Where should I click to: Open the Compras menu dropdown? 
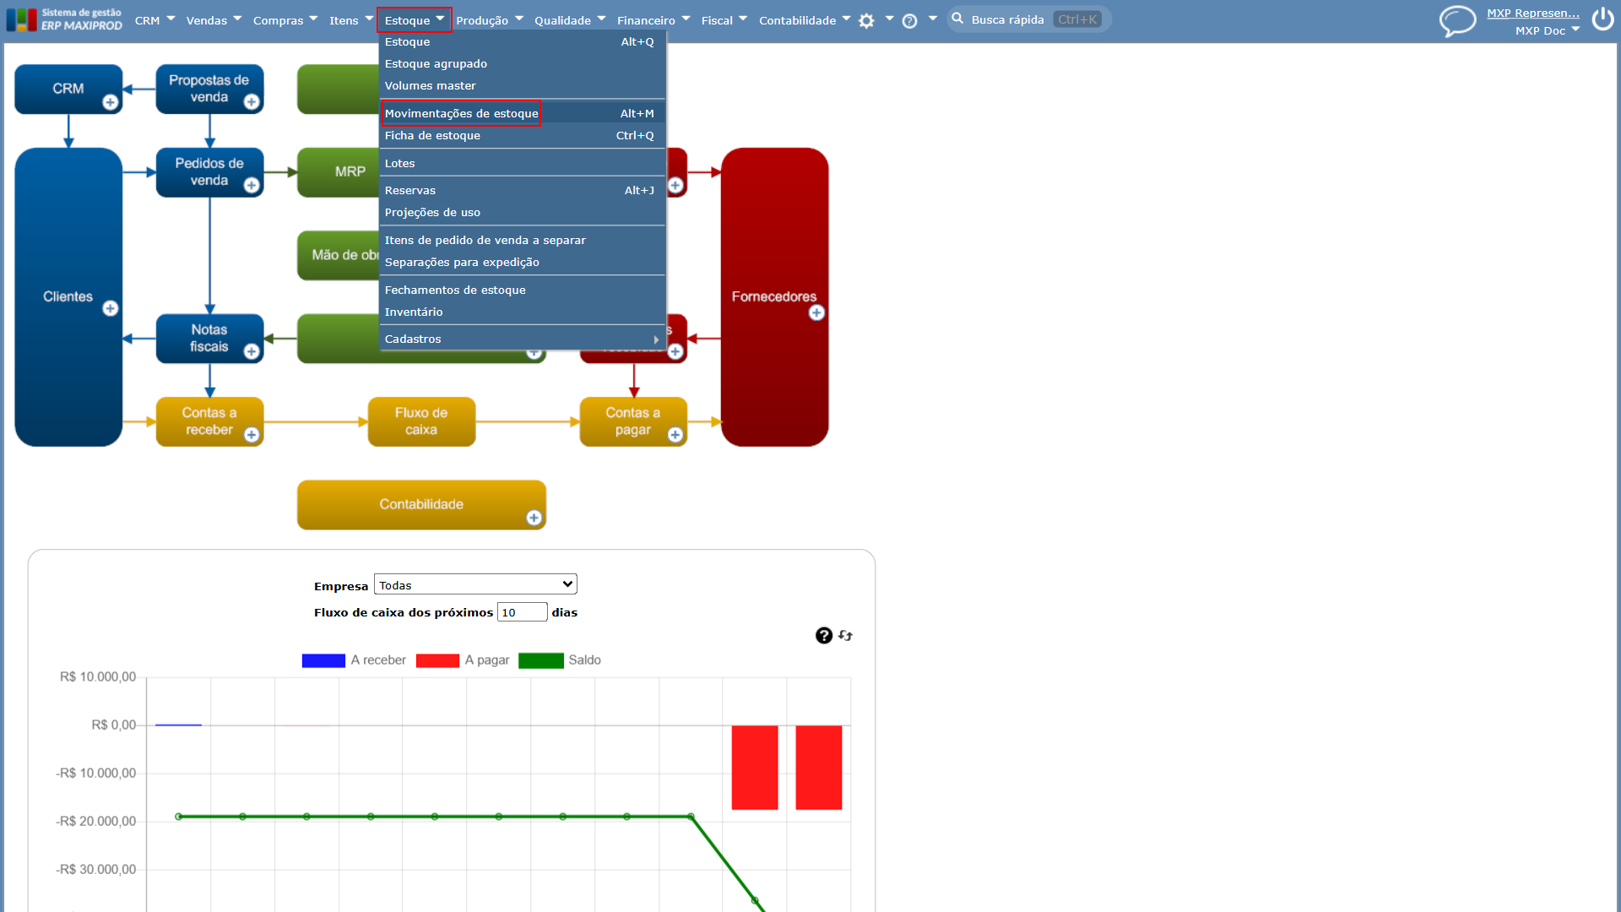coord(285,20)
